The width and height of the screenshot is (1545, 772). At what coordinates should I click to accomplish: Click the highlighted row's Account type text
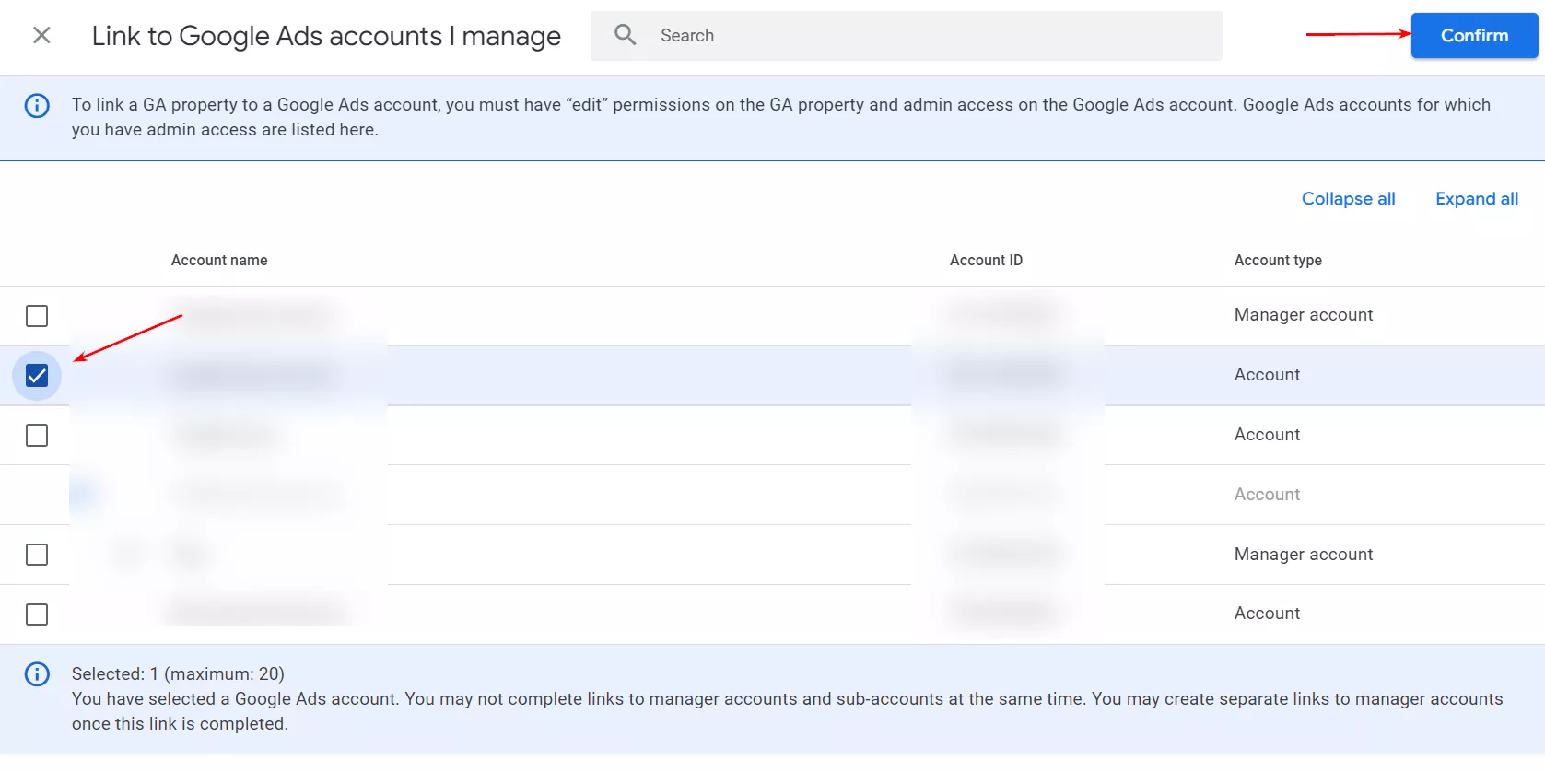point(1267,375)
